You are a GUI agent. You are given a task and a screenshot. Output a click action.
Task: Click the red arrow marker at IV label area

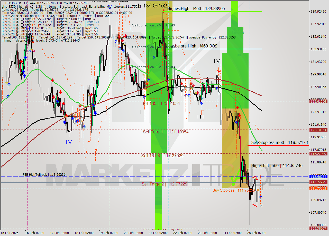(219, 71)
